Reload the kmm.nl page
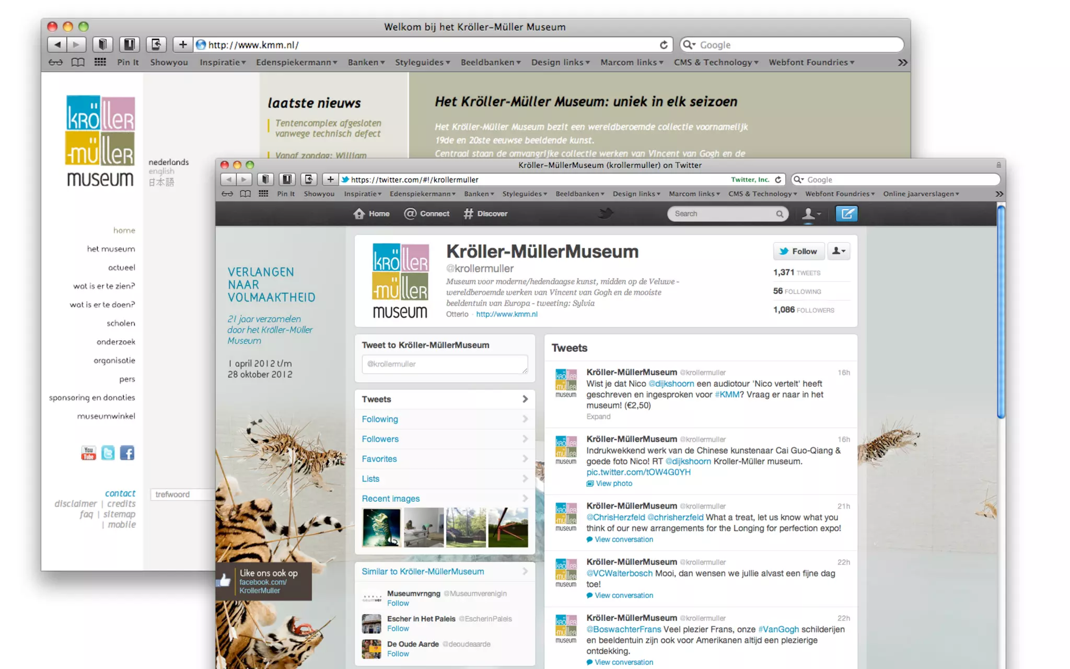1070x669 pixels. (664, 45)
